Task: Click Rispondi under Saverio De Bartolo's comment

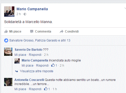Action: (x=35, y=55)
